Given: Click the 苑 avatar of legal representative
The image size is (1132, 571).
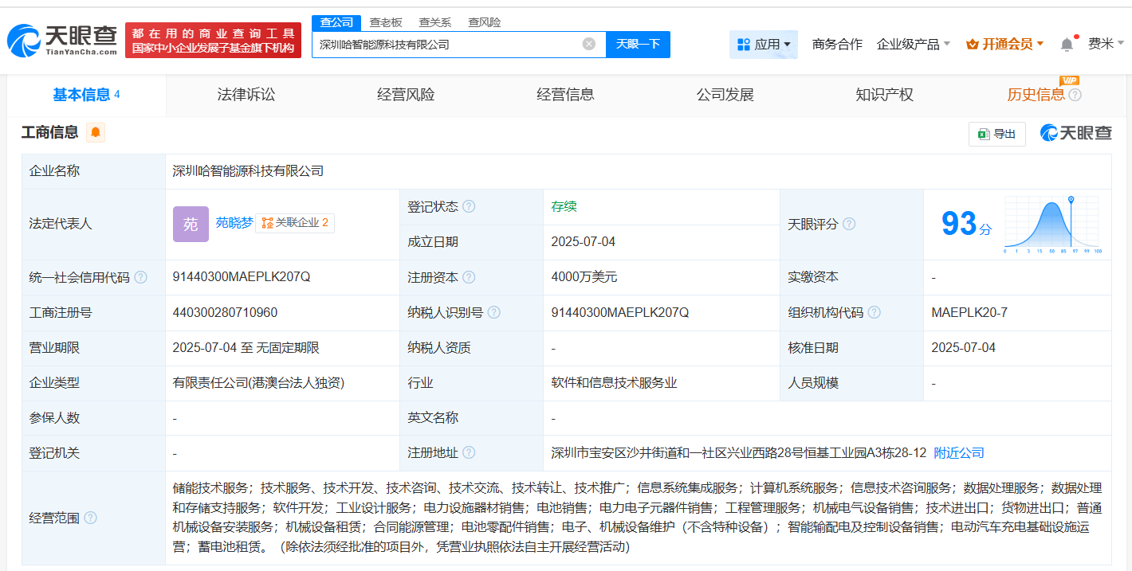Looking at the screenshot, I should (191, 224).
